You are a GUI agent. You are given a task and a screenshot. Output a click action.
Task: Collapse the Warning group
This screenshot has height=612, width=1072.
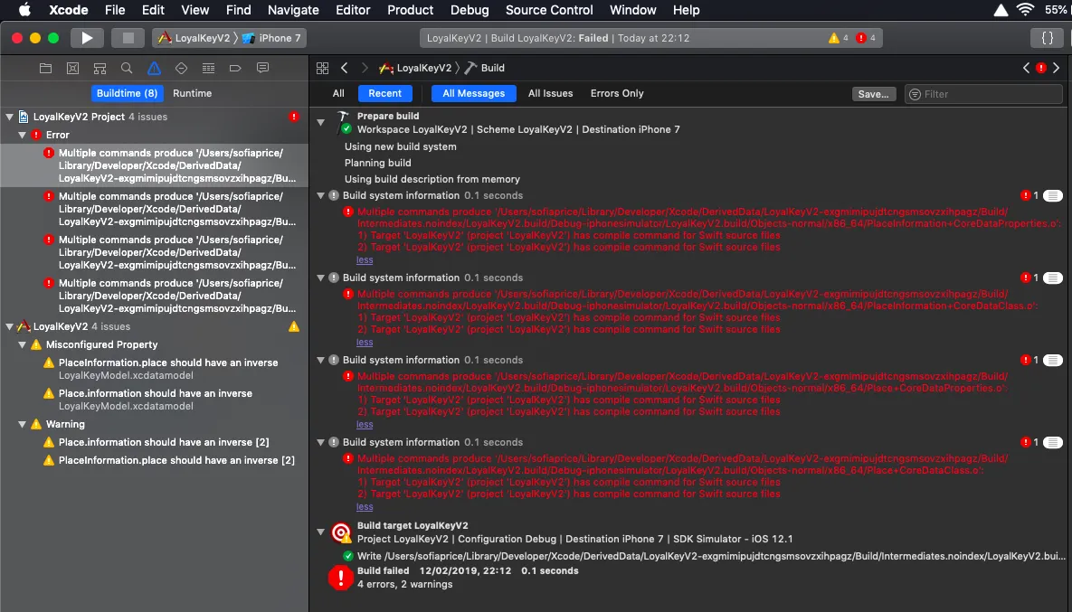[x=22, y=425]
